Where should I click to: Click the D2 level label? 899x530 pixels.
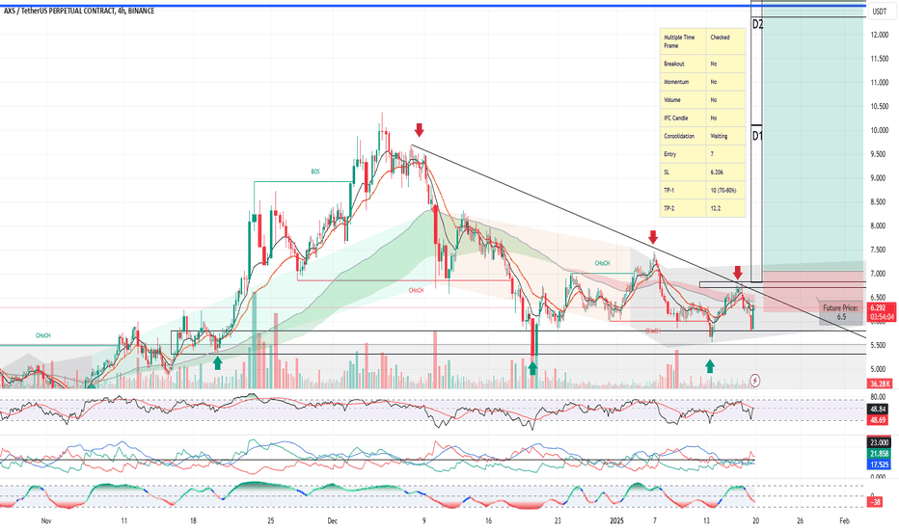(757, 24)
